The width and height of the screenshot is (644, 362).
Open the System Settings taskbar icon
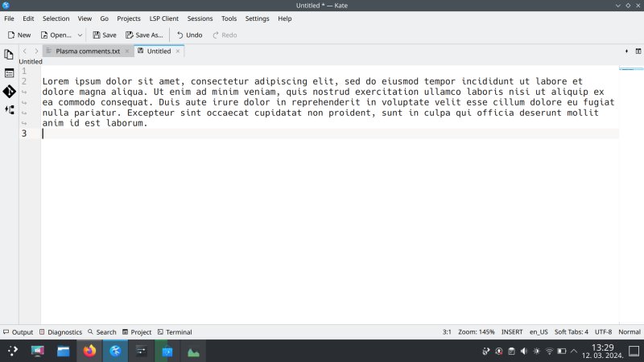tap(38, 351)
